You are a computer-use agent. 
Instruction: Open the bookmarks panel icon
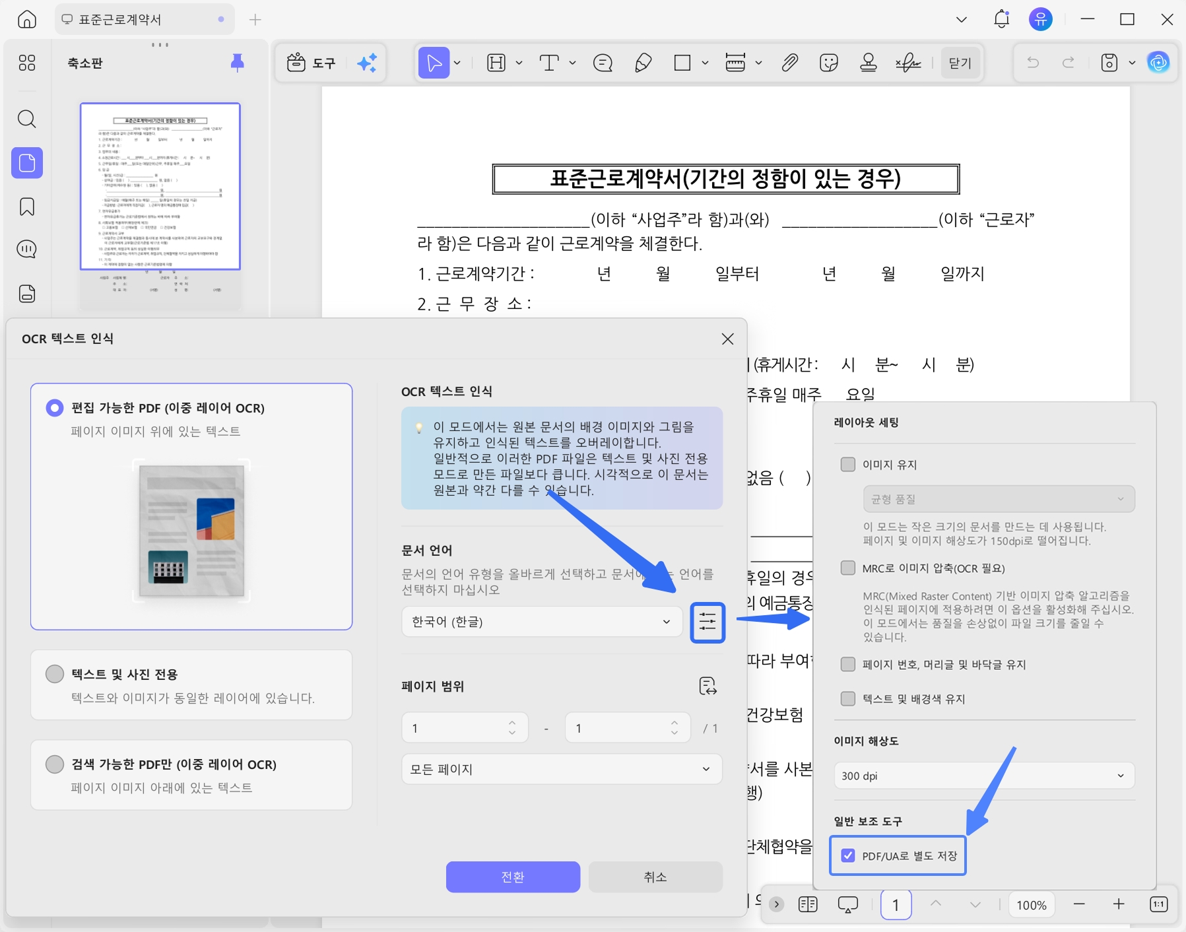[x=27, y=207]
